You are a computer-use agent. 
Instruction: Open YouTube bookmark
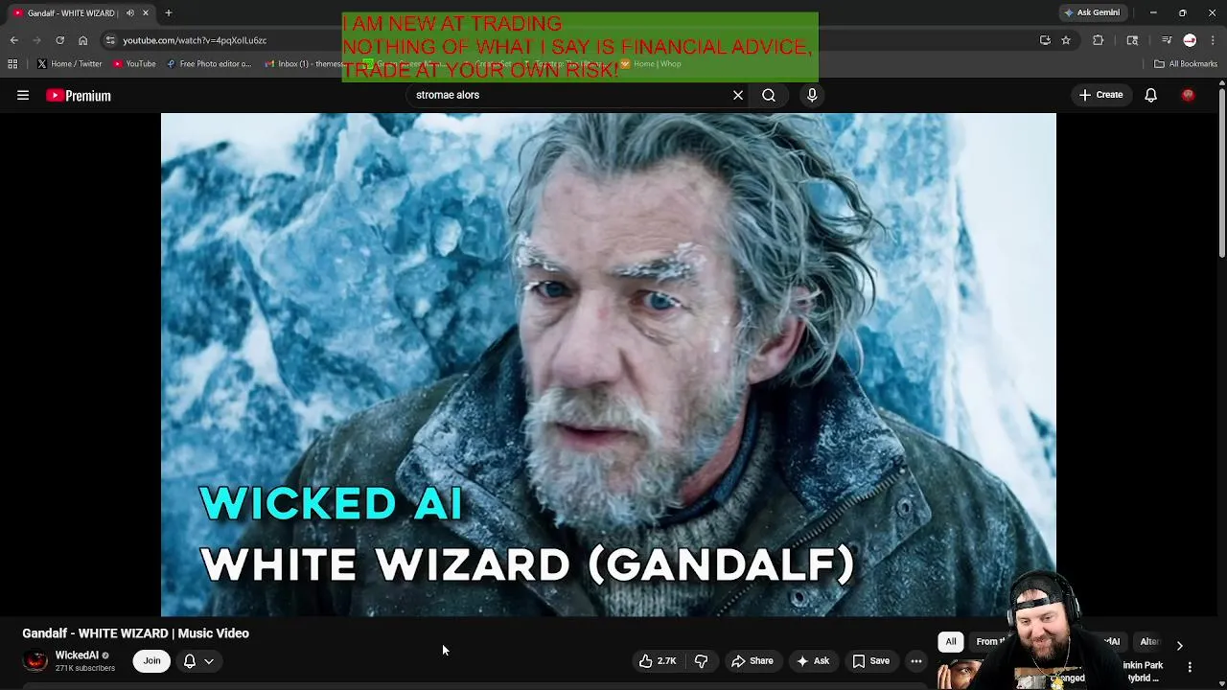(134, 64)
